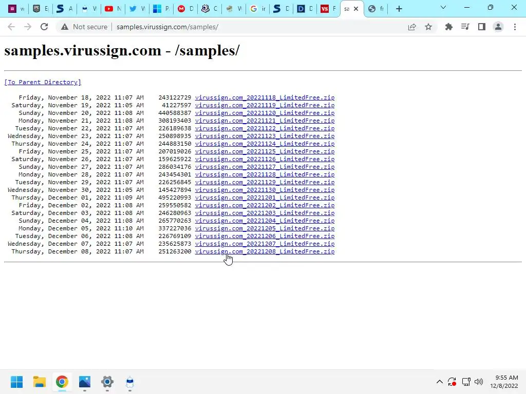Switch to the Google tab

pyautogui.click(x=258, y=9)
